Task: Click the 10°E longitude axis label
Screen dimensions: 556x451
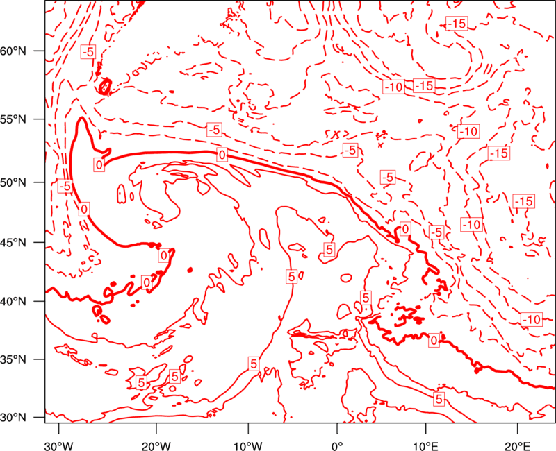Action: pos(425,446)
